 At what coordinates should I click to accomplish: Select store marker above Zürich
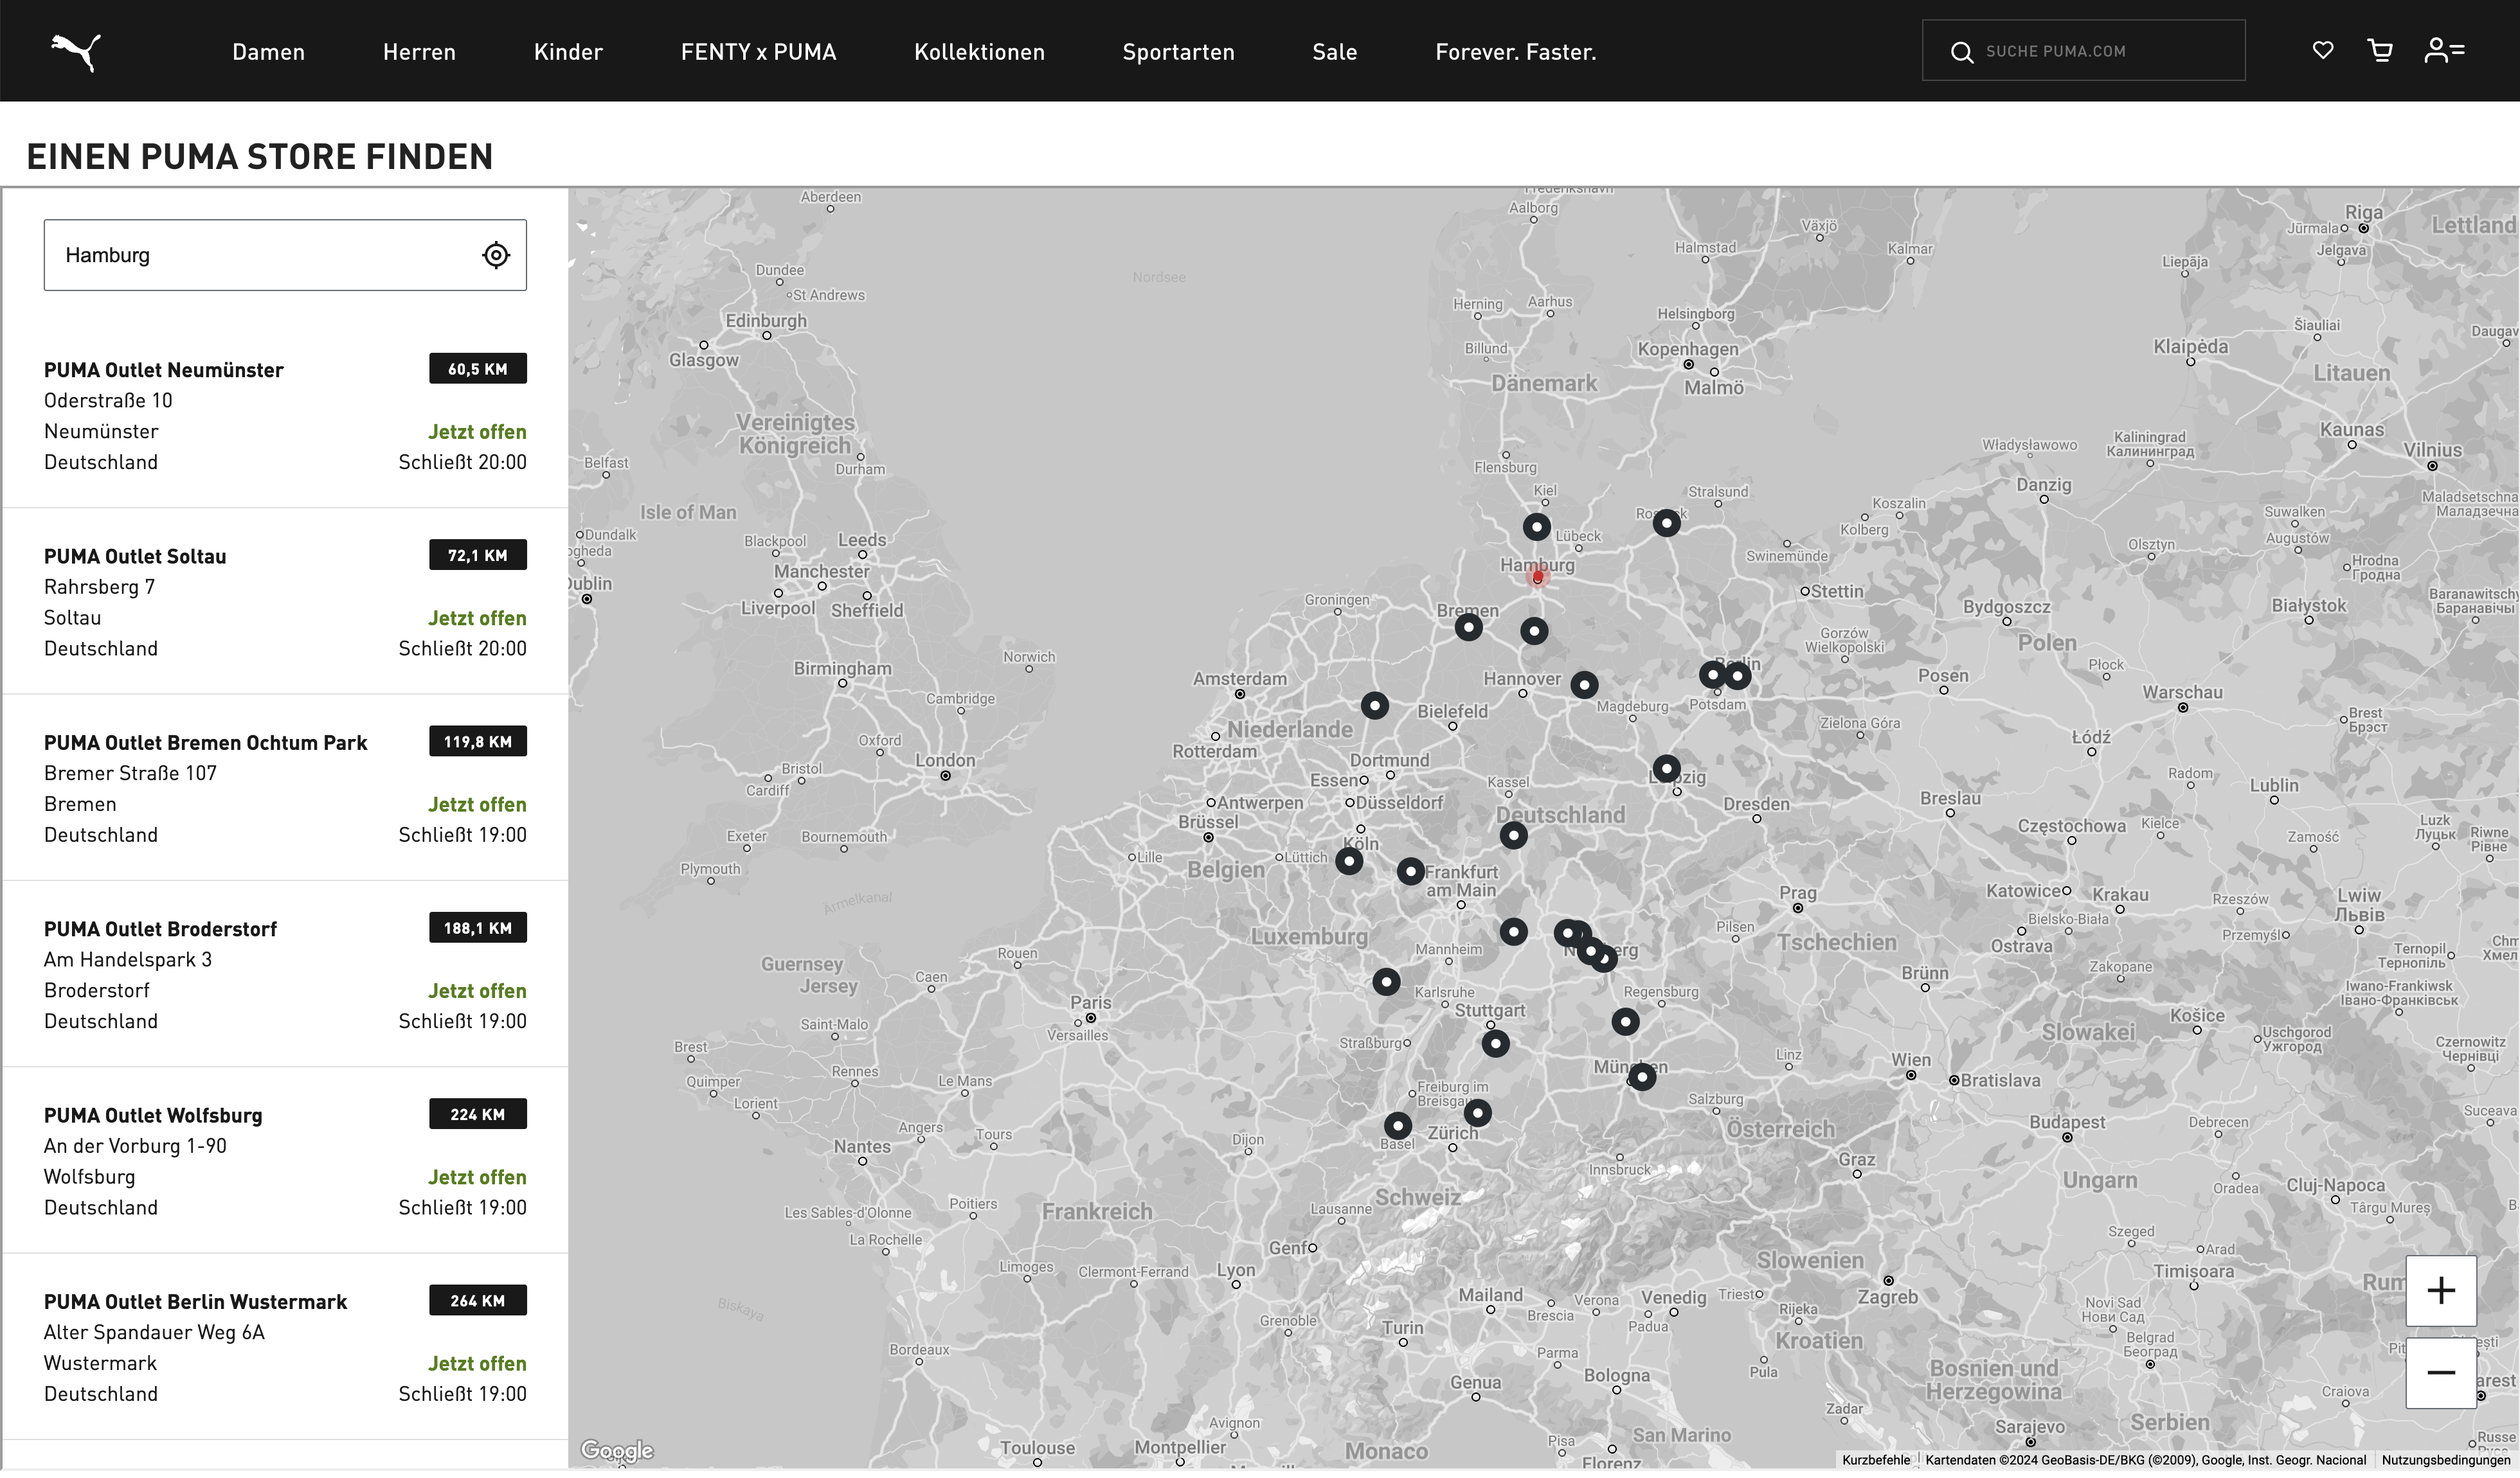(x=1478, y=1112)
